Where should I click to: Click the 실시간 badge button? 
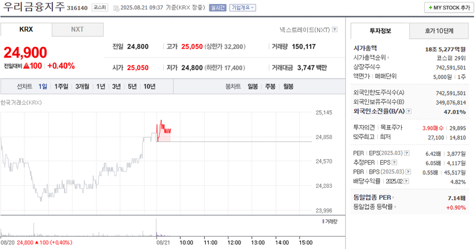218,8
